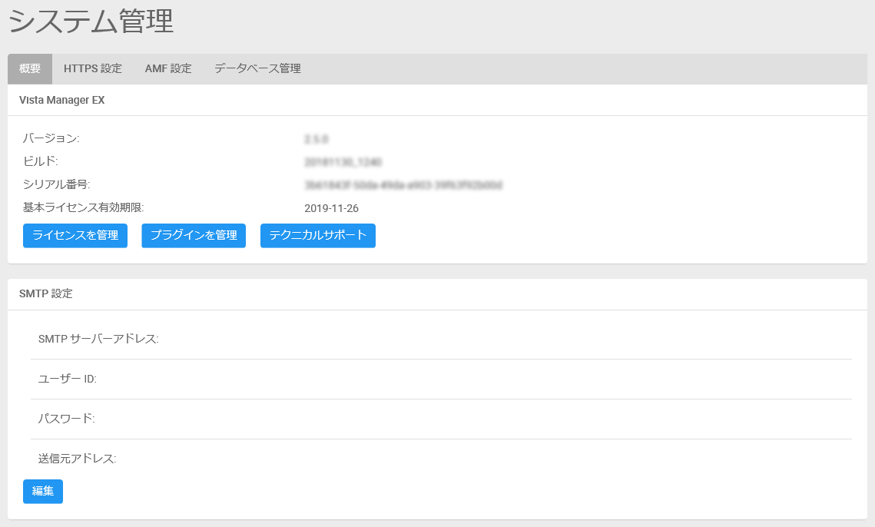
Task: Click the 編集 button under SMTP 設定
Action: pyautogui.click(x=43, y=491)
